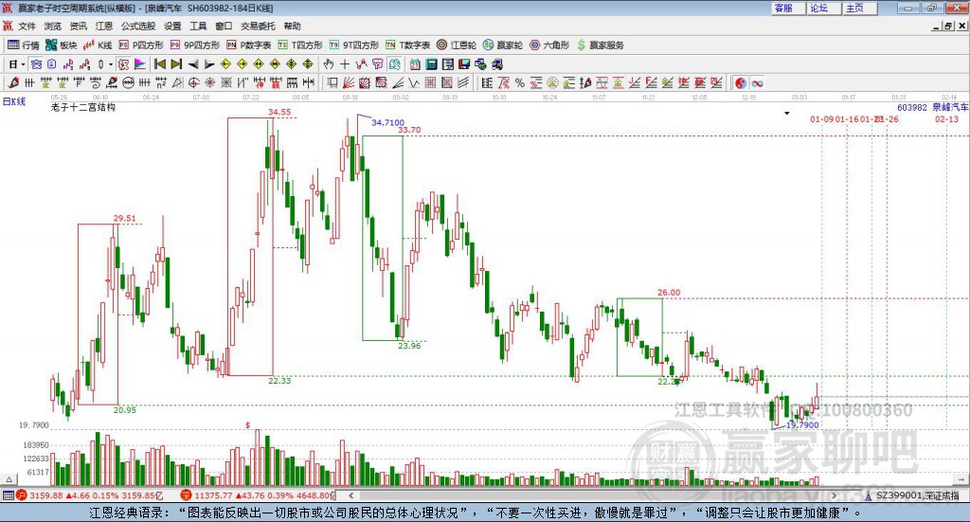Open 赢家服务 with the dollar icon
This screenshot has width=970, height=522.
click(600, 45)
